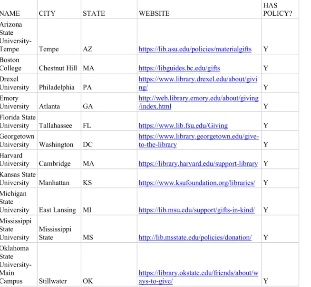Select the Philadelphia city cell
The image size is (311, 287).
pos(59,83)
